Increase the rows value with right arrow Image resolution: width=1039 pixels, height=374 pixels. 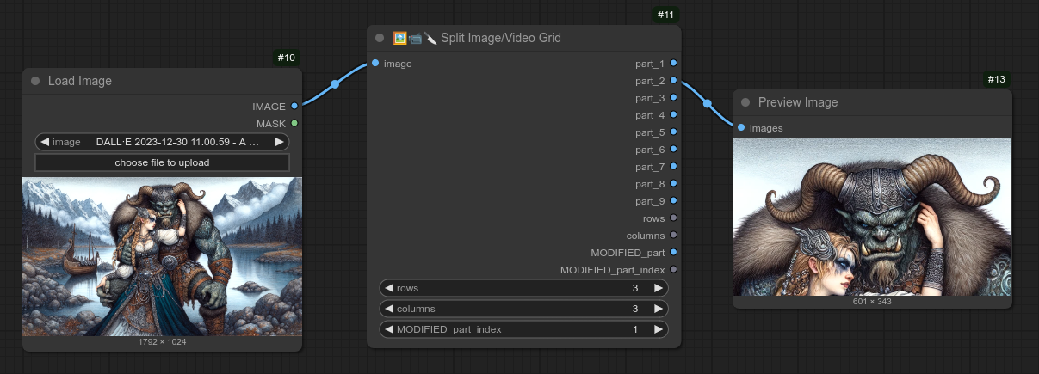659,288
